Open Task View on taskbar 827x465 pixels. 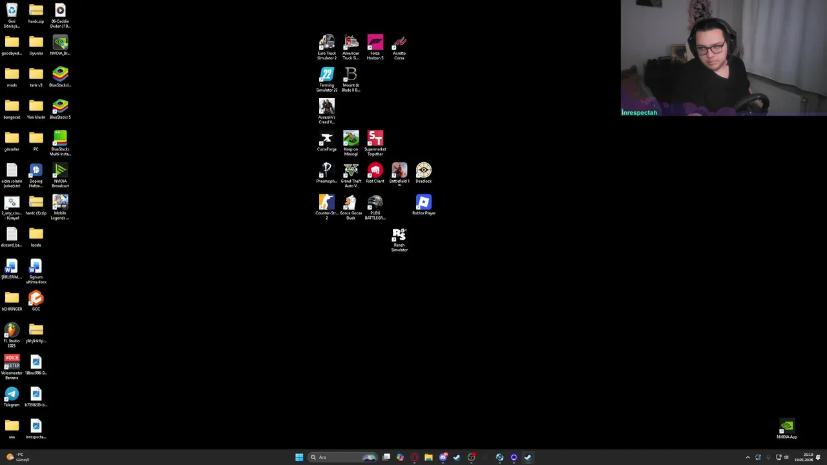tap(386, 457)
